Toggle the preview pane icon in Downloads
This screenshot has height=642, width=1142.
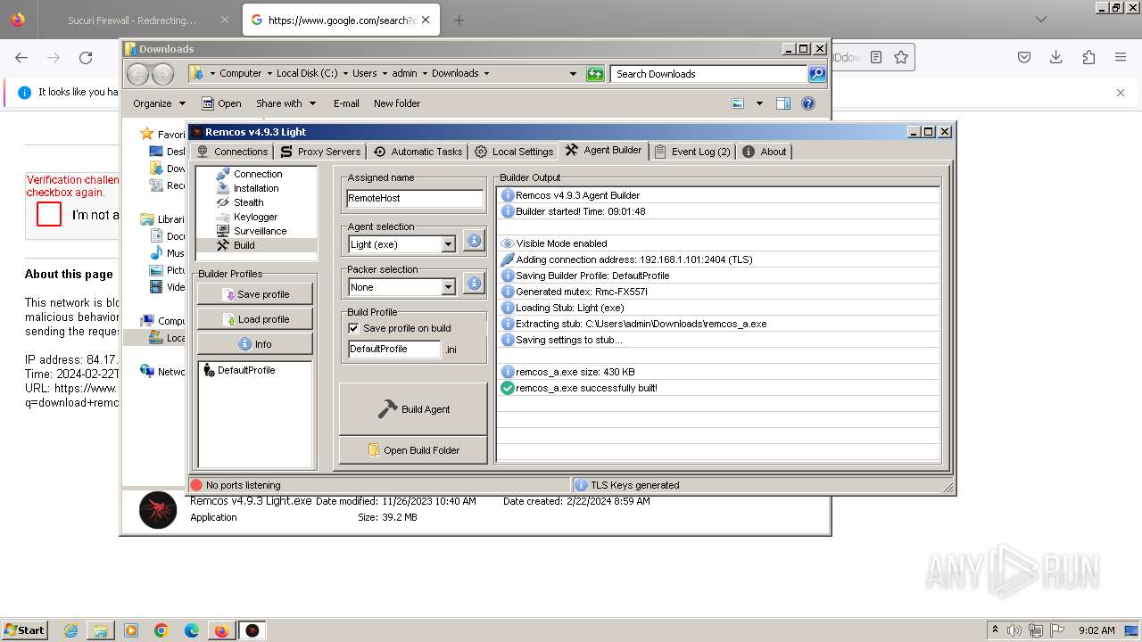[783, 103]
